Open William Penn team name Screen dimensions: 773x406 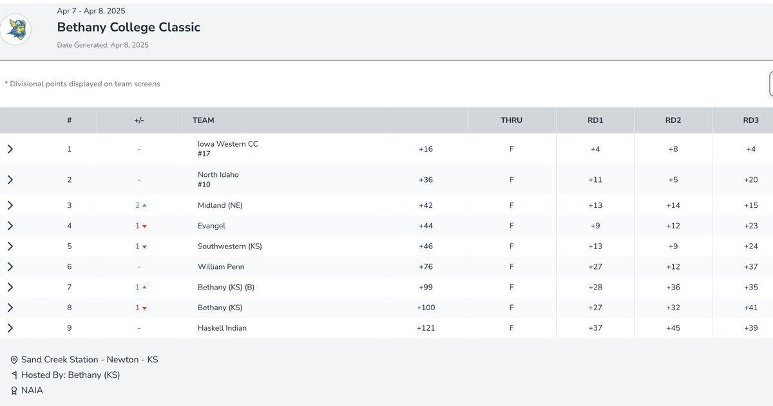pos(221,266)
